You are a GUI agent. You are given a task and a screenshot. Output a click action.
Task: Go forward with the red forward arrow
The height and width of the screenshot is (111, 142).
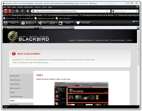(10, 11)
